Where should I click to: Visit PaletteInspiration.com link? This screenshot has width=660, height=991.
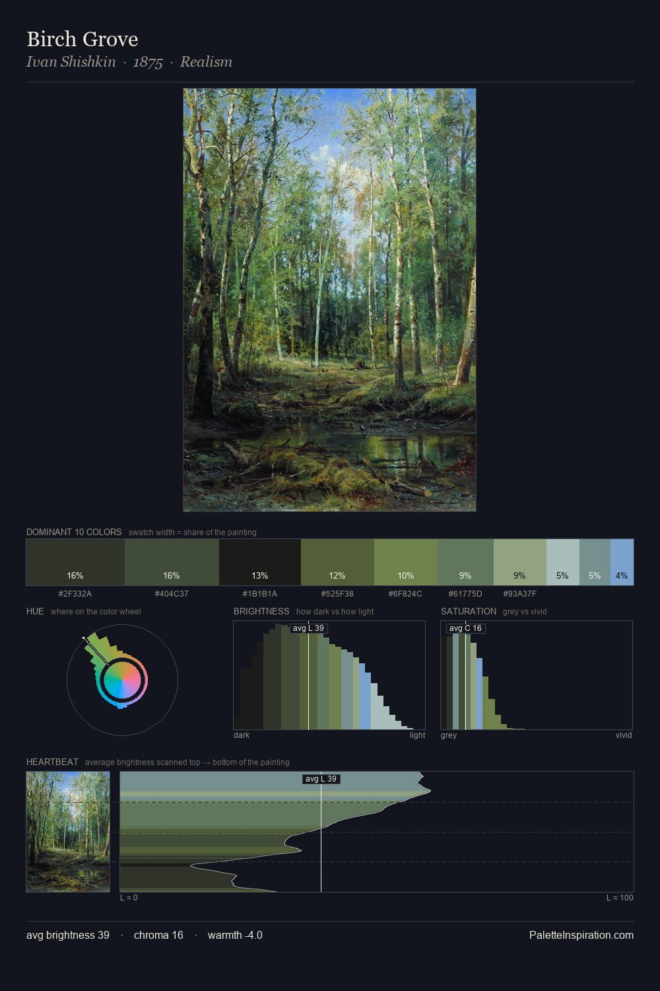[x=581, y=935]
